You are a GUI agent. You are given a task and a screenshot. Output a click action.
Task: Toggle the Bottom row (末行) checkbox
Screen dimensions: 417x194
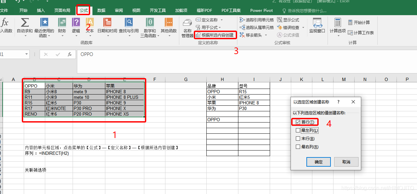[x=298, y=139]
